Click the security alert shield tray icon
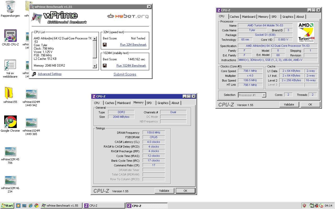Viewport: 335px width, 209px height. click(x=304, y=206)
